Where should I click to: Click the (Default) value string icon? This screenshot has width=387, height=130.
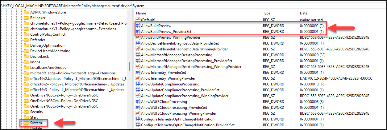(x=138, y=20)
